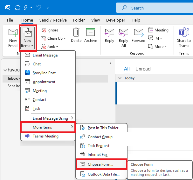
Task: Select Meeting from New Items menu
Action: click(48, 91)
